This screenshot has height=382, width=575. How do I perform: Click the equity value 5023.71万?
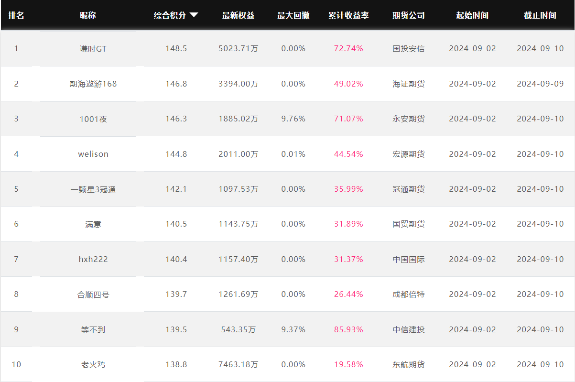[x=239, y=49]
